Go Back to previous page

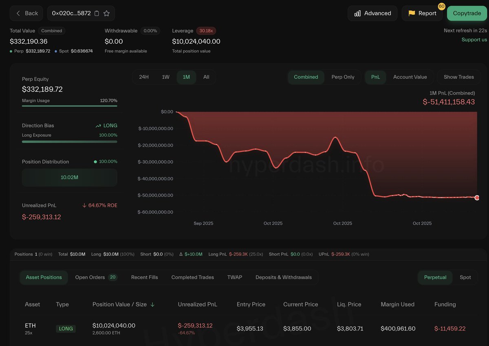[x=27, y=13]
